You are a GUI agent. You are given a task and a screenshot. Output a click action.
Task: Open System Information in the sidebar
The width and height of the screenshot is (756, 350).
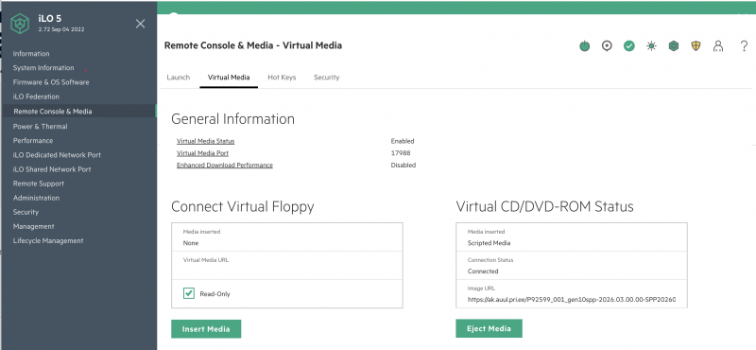coord(43,68)
